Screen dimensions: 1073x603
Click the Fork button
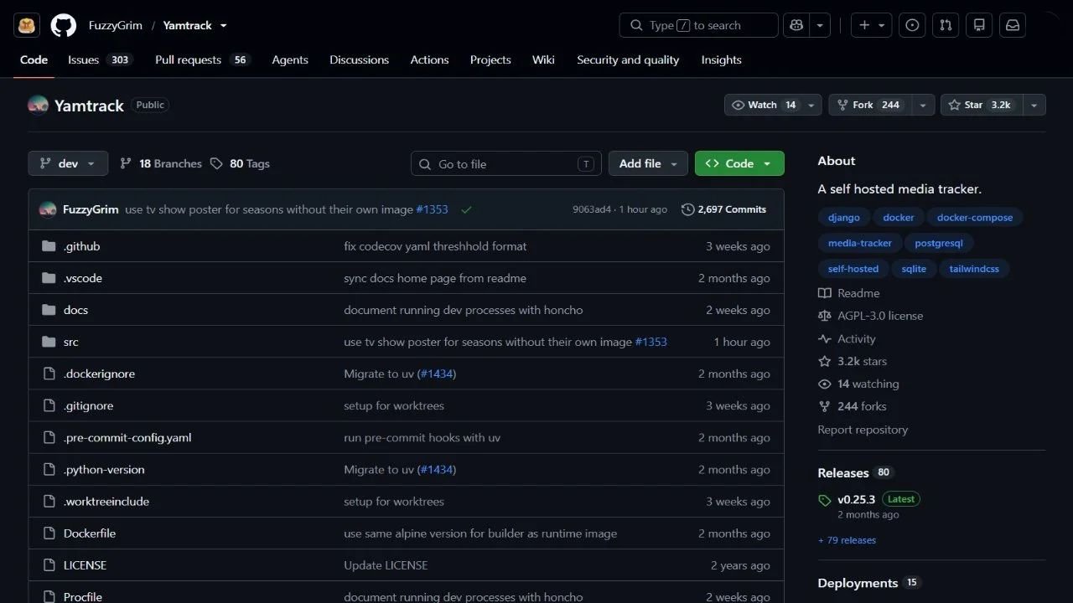pyautogui.click(x=871, y=105)
